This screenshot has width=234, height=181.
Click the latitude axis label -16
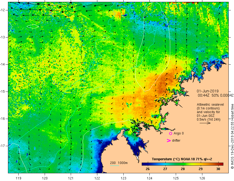click(3, 119)
